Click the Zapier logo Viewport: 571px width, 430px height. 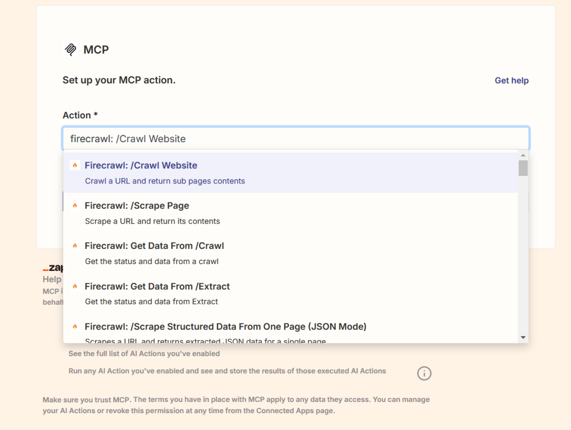coord(53,268)
